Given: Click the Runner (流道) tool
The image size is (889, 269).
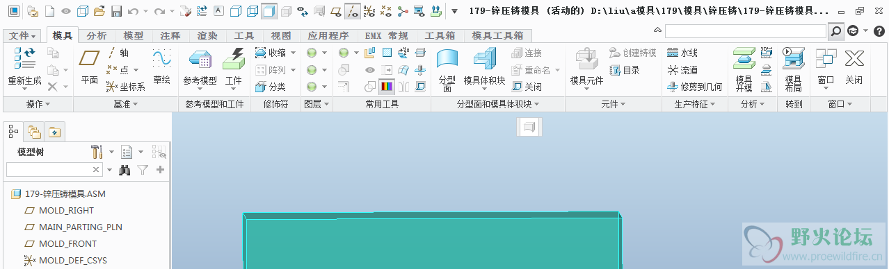Looking at the screenshot, I should (x=682, y=70).
